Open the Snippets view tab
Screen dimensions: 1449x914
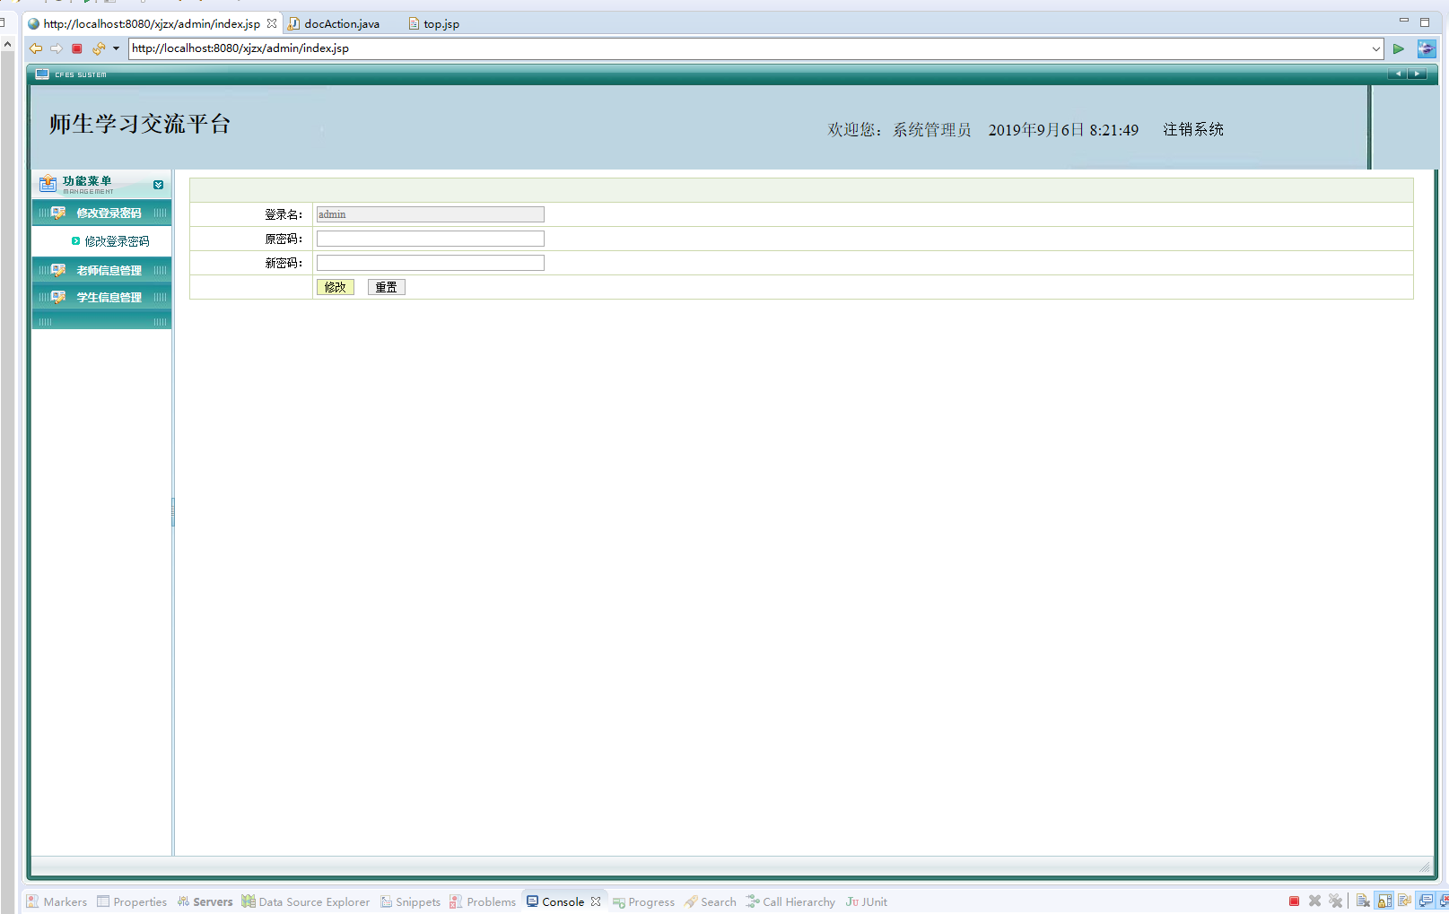(x=410, y=901)
